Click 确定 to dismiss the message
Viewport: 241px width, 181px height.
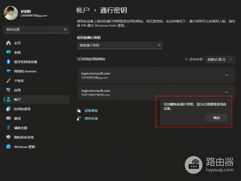216,118
